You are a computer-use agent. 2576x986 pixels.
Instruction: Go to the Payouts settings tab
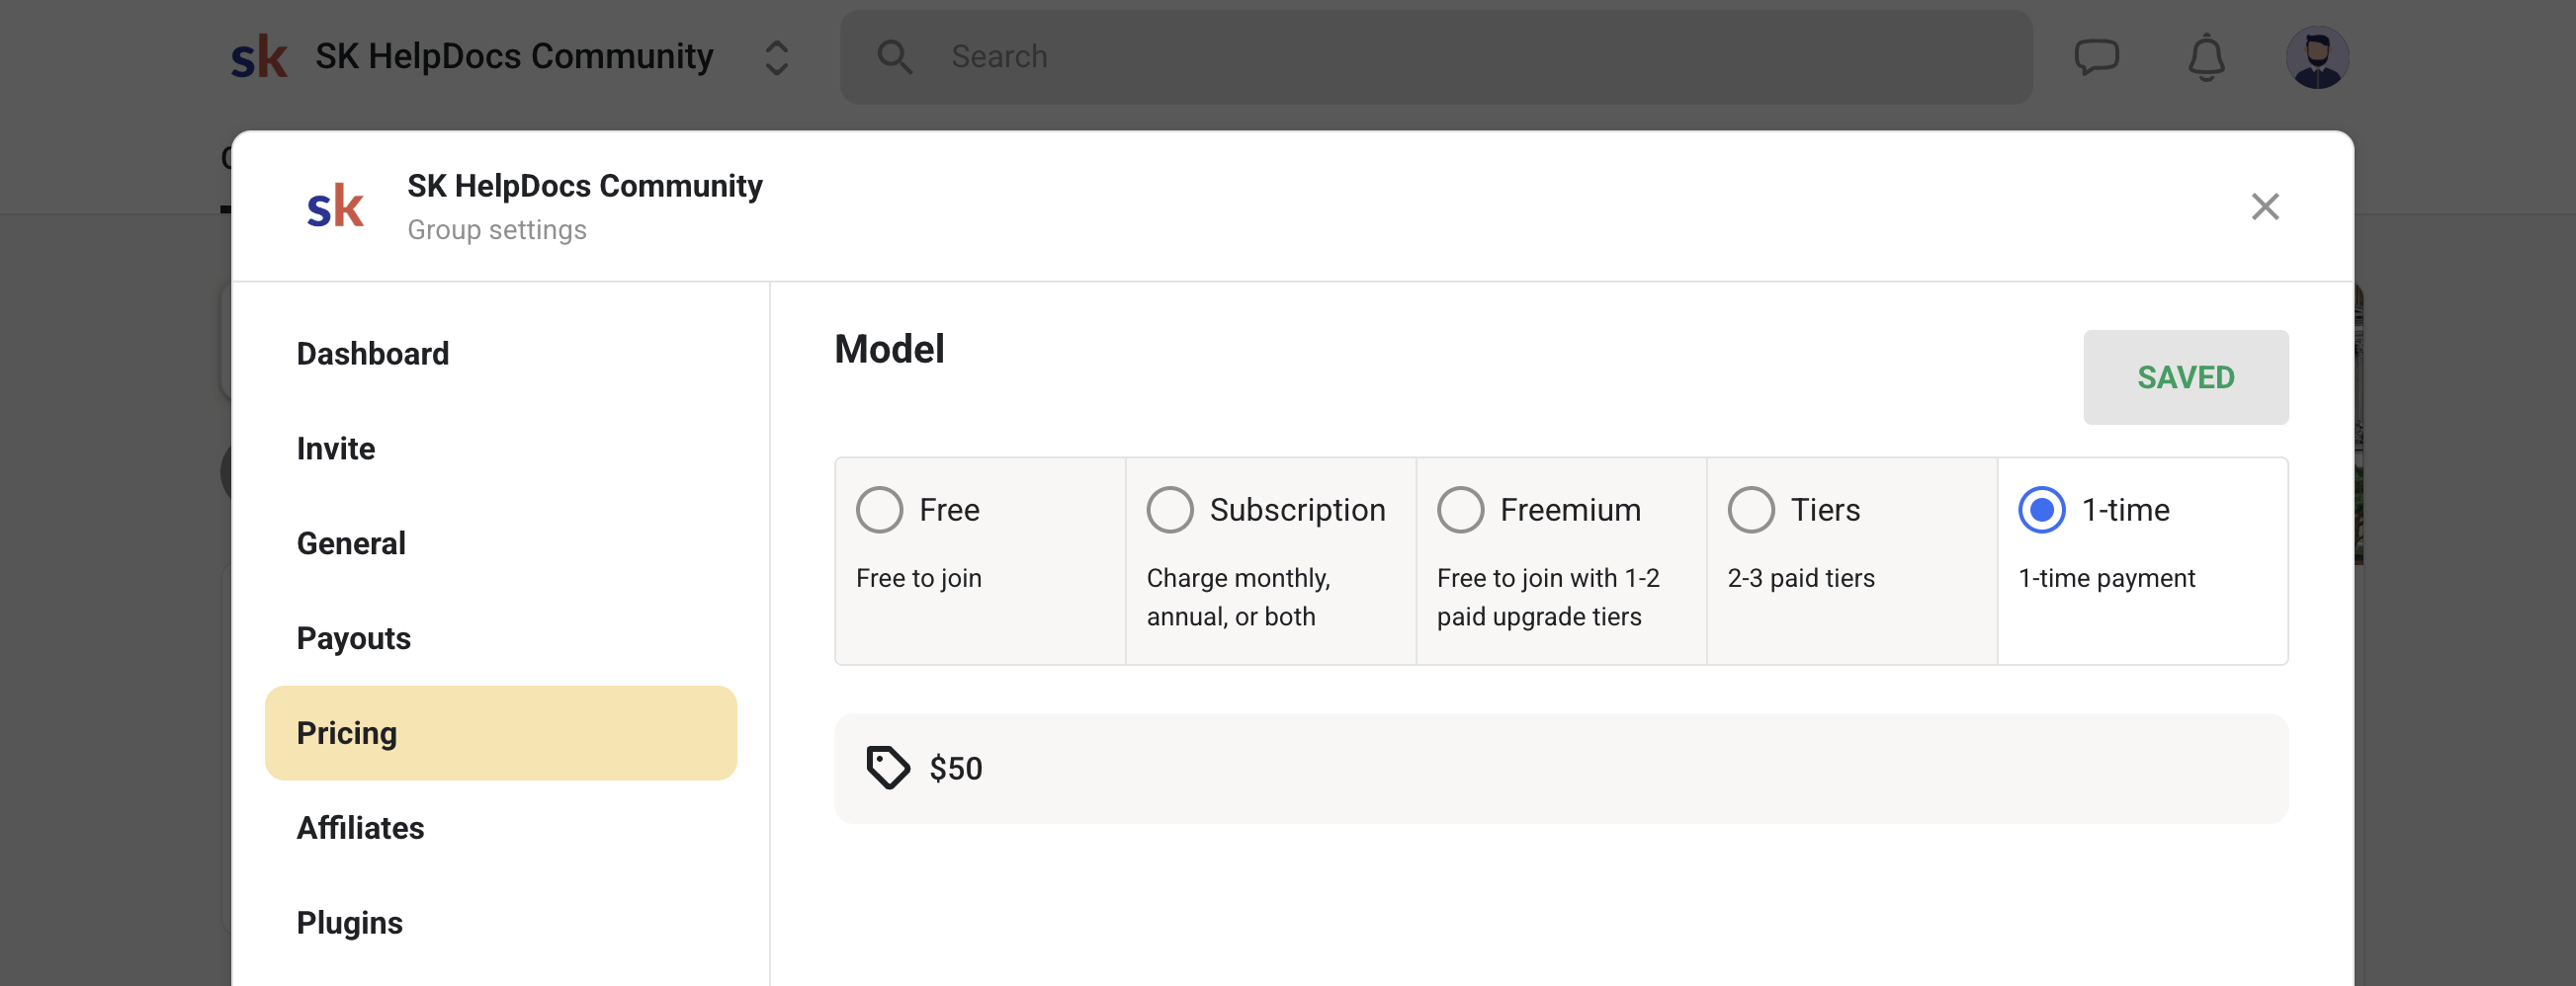coord(353,638)
